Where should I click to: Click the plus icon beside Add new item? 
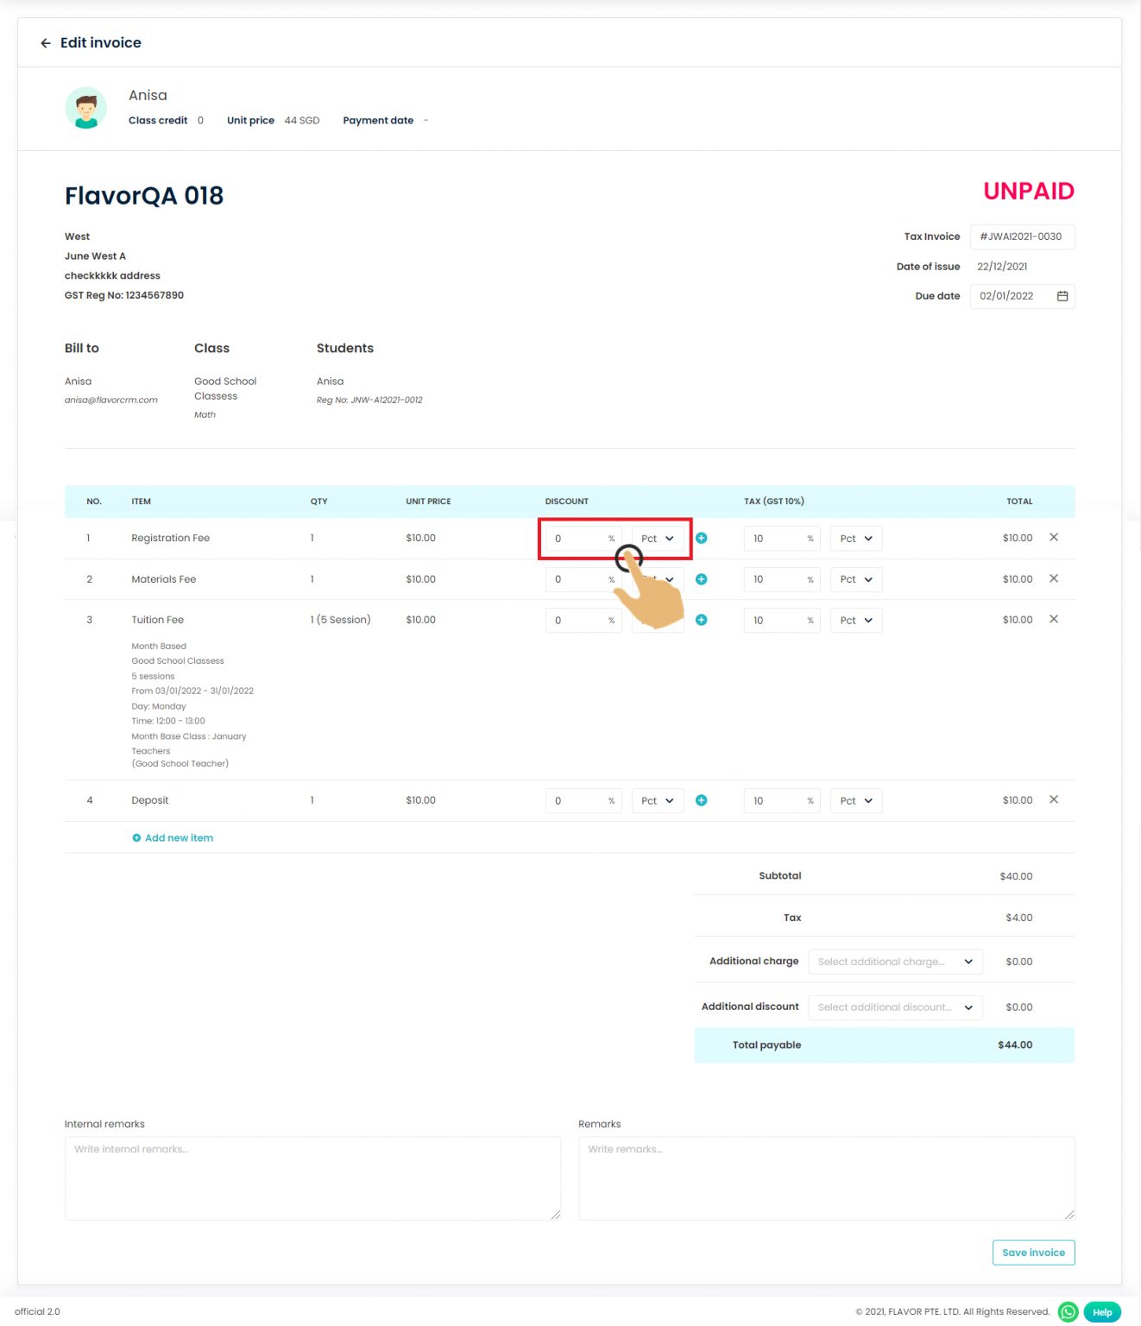[136, 837]
